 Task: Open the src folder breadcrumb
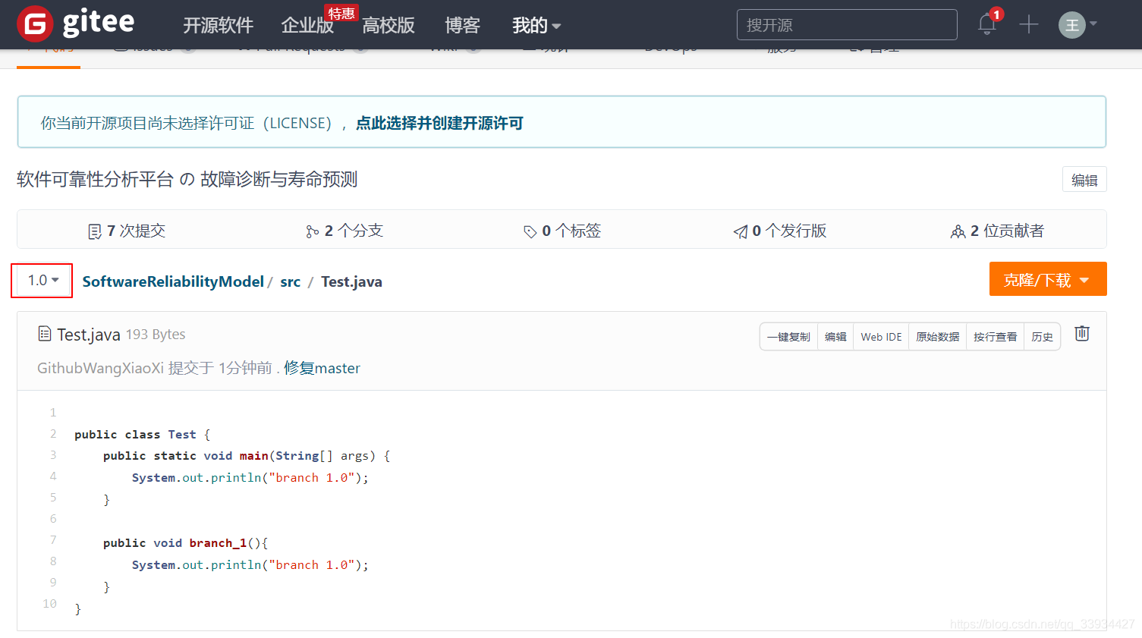(x=291, y=281)
